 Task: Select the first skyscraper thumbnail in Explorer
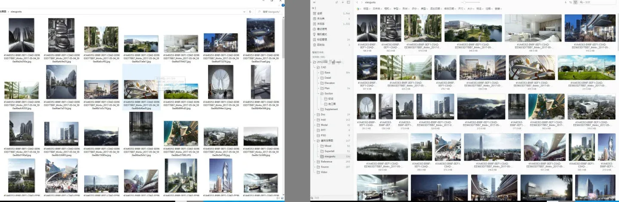21,36
